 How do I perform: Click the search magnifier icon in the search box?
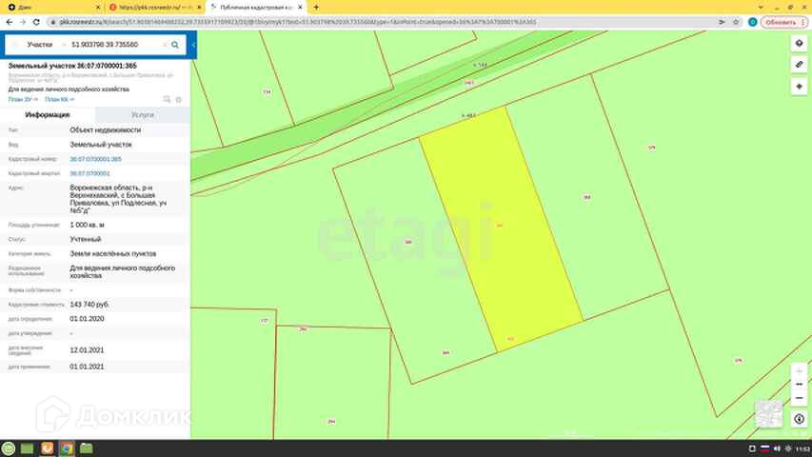point(175,45)
